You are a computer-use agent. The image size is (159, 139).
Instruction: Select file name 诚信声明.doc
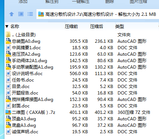pos(25,132)
